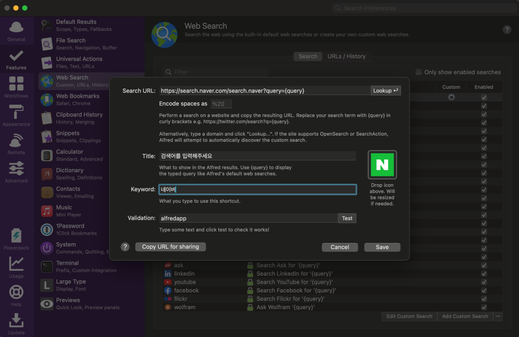The width and height of the screenshot is (519, 337).
Task: Toggle enabled checkbox for flickr search
Action: tap(484, 299)
